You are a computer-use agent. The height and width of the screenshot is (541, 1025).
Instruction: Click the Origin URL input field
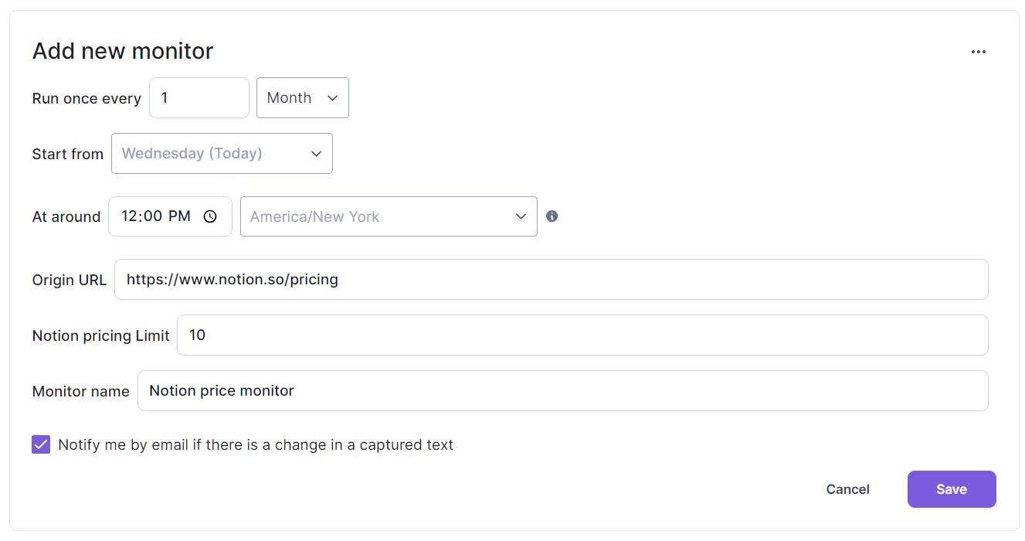coord(551,279)
